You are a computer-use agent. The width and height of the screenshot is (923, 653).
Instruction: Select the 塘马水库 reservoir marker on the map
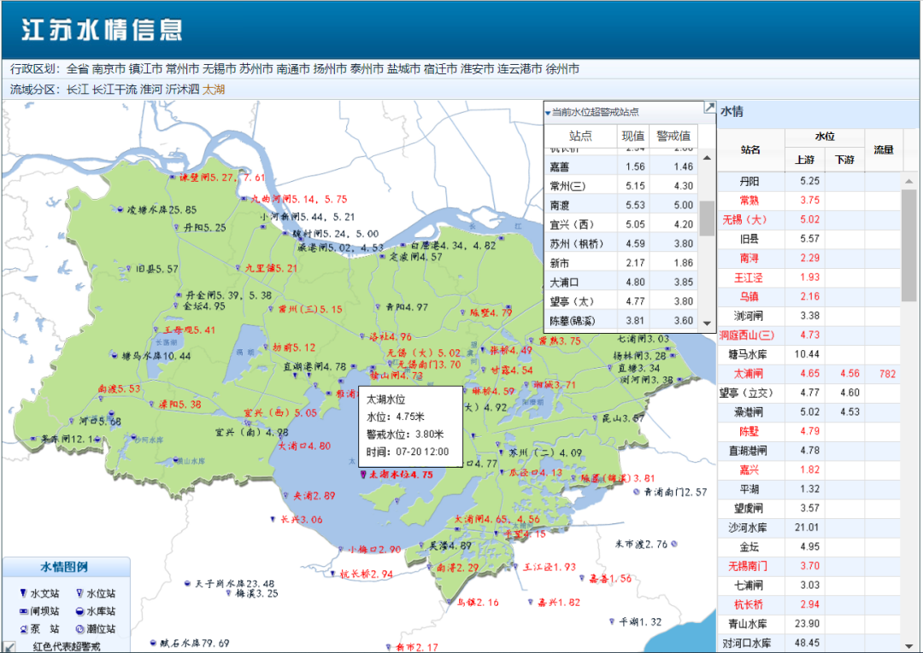coord(114,355)
